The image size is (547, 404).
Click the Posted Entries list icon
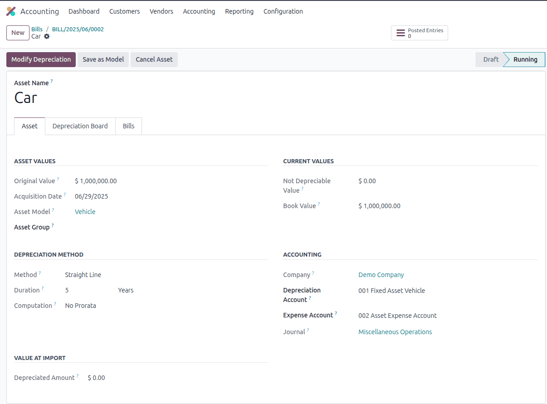(400, 33)
